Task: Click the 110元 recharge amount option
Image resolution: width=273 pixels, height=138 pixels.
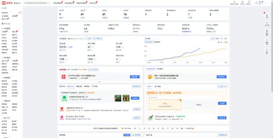Action: pos(165,105)
